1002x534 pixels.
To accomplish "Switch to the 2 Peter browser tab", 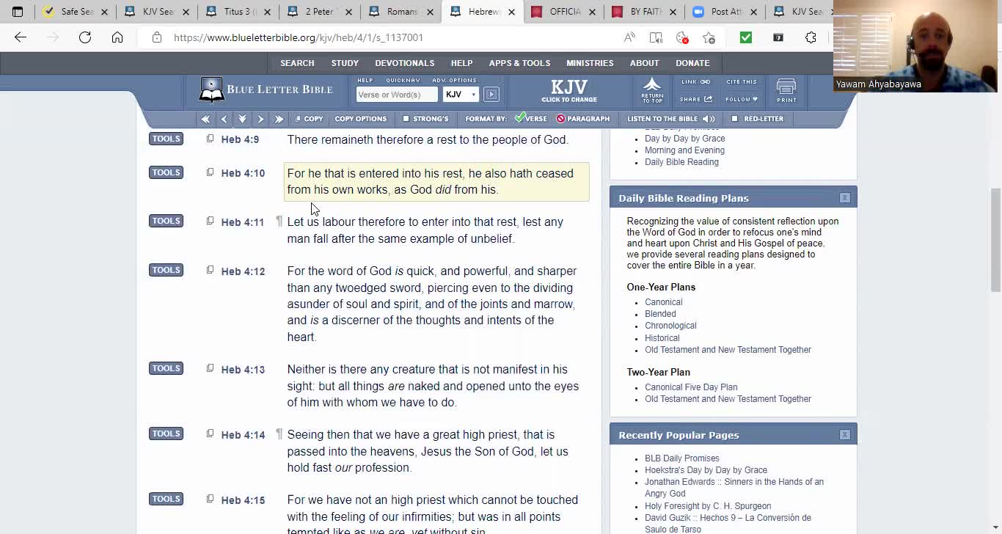I will pyautogui.click(x=318, y=12).
